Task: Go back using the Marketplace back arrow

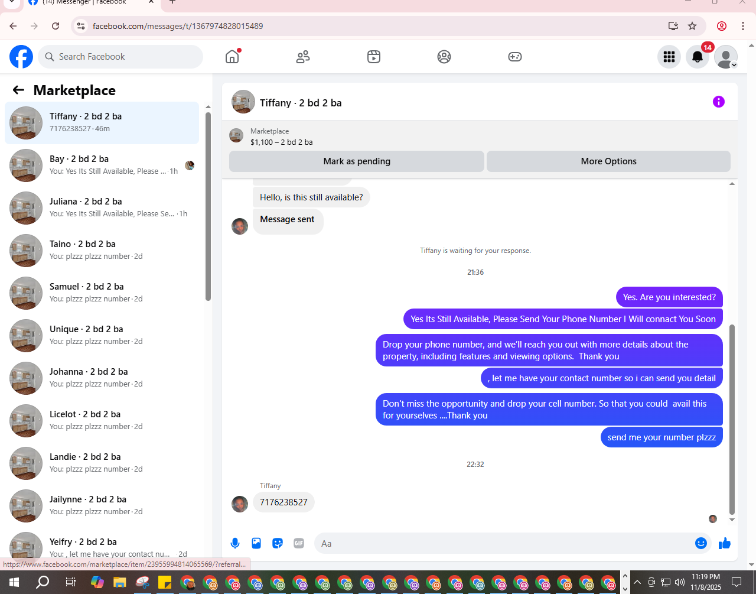Action: coord(18,90)
